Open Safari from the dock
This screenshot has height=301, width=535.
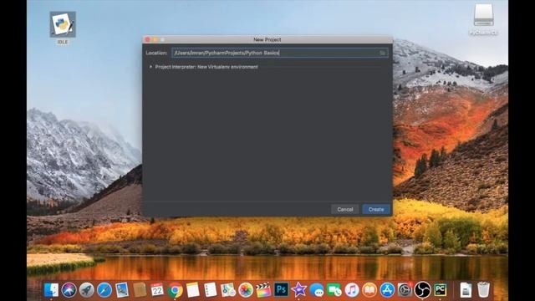(x=104, y=290)
